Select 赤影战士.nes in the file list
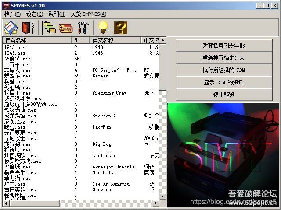This screenshot has width=281, height=210. [20, 139]
